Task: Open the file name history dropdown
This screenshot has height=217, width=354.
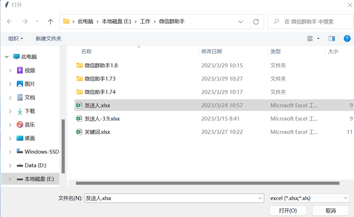Action: point(260,198)
